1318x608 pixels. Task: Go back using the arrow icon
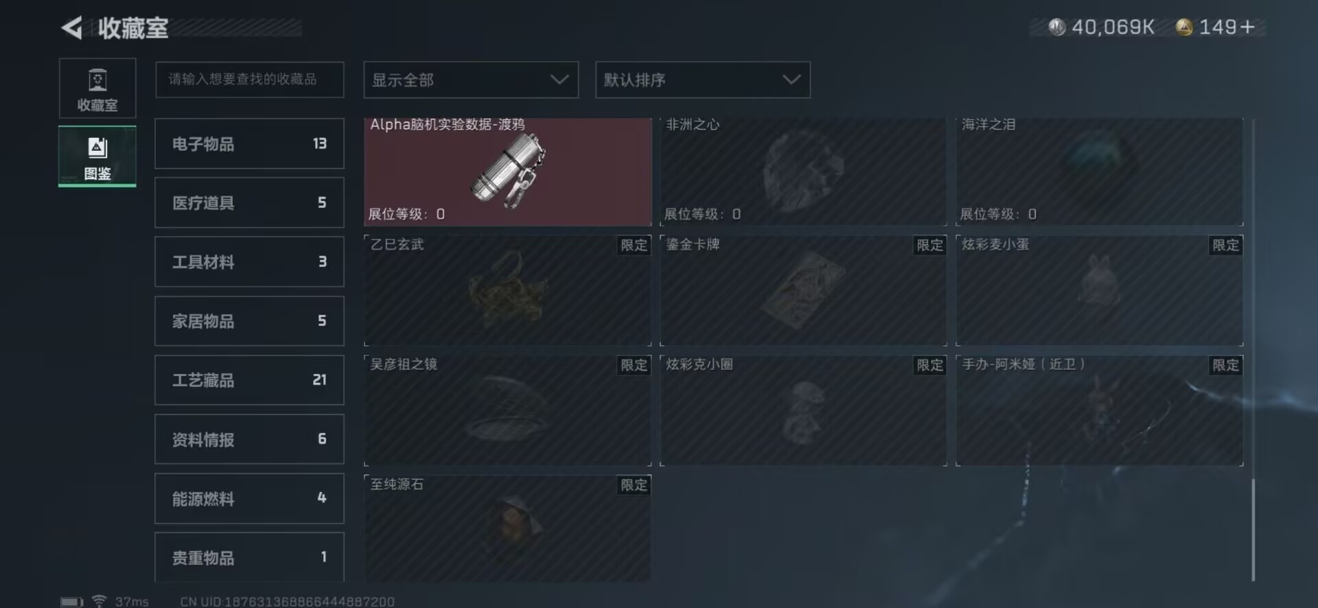72,27
